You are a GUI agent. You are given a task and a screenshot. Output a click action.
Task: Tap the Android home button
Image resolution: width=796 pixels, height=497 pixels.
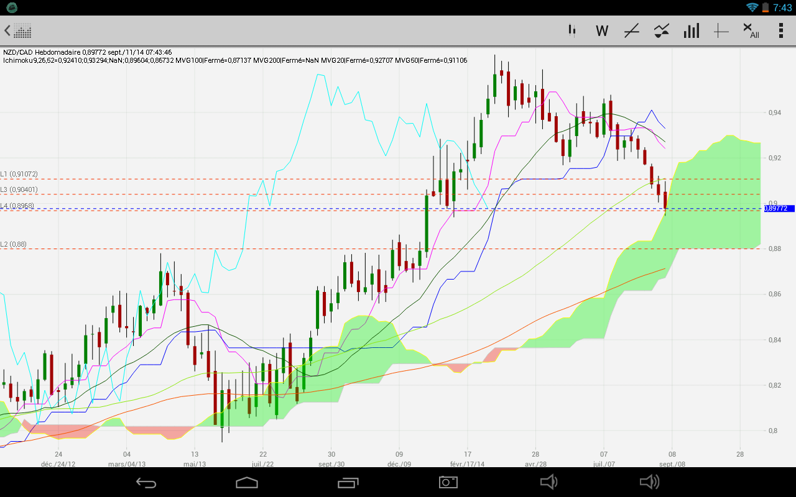click(x=247, y=482)
